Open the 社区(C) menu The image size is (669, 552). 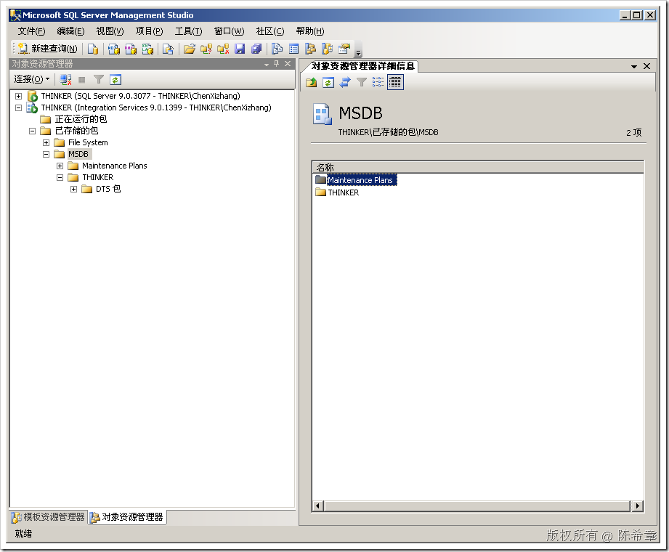(270, 31)
